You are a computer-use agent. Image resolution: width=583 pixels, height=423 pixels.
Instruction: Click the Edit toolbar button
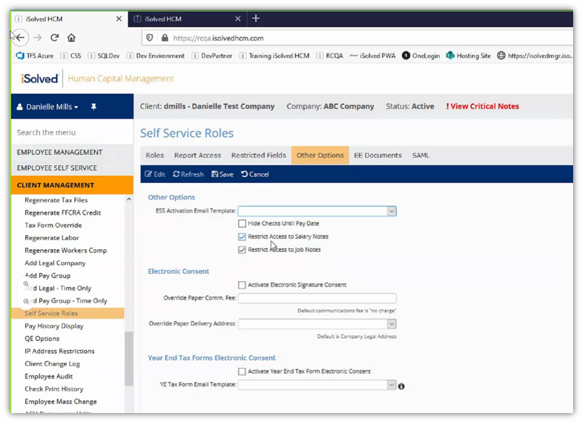point(155,174)
